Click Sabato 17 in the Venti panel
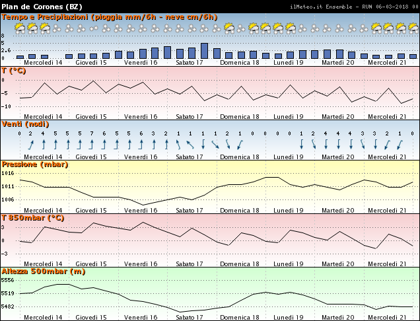Image resolution: width=420 pixels, height=321 pixels. point(190,157)
